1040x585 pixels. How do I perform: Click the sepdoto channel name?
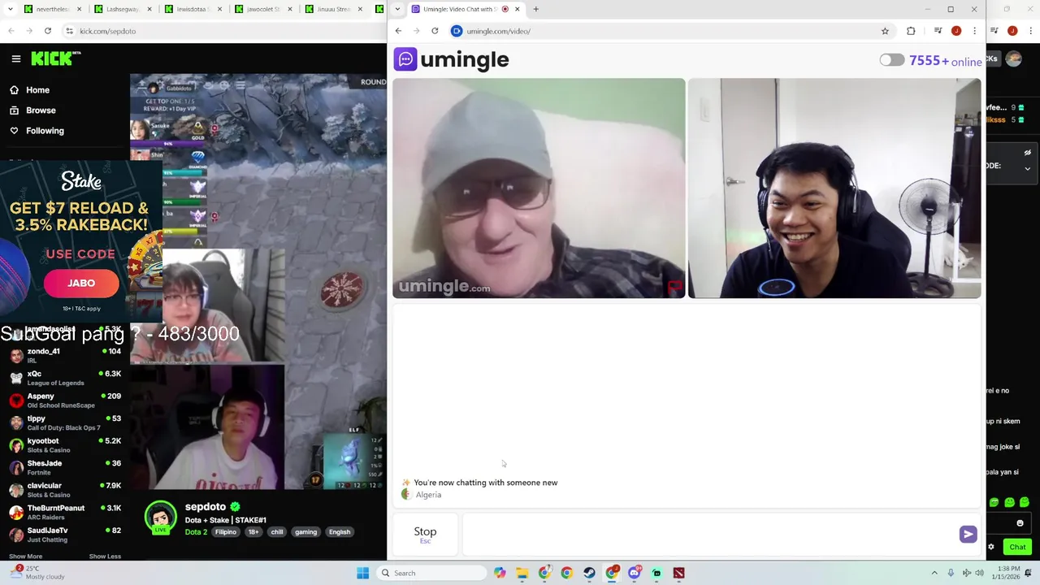pos(206,506)
